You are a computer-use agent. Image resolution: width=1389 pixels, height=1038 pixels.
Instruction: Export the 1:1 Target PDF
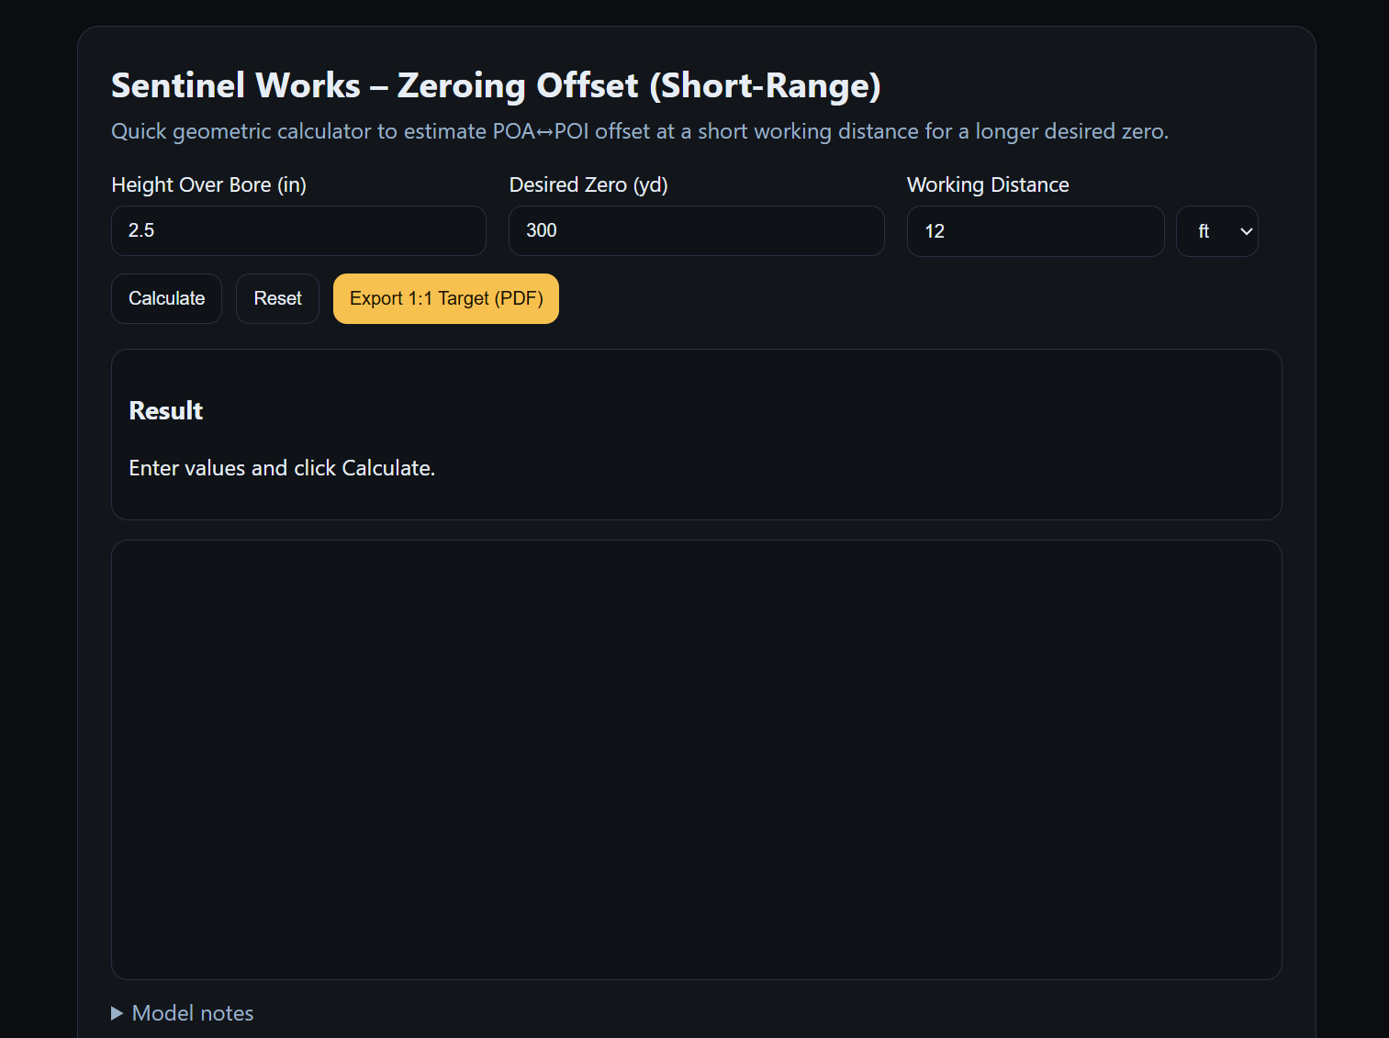click(446, 298)
